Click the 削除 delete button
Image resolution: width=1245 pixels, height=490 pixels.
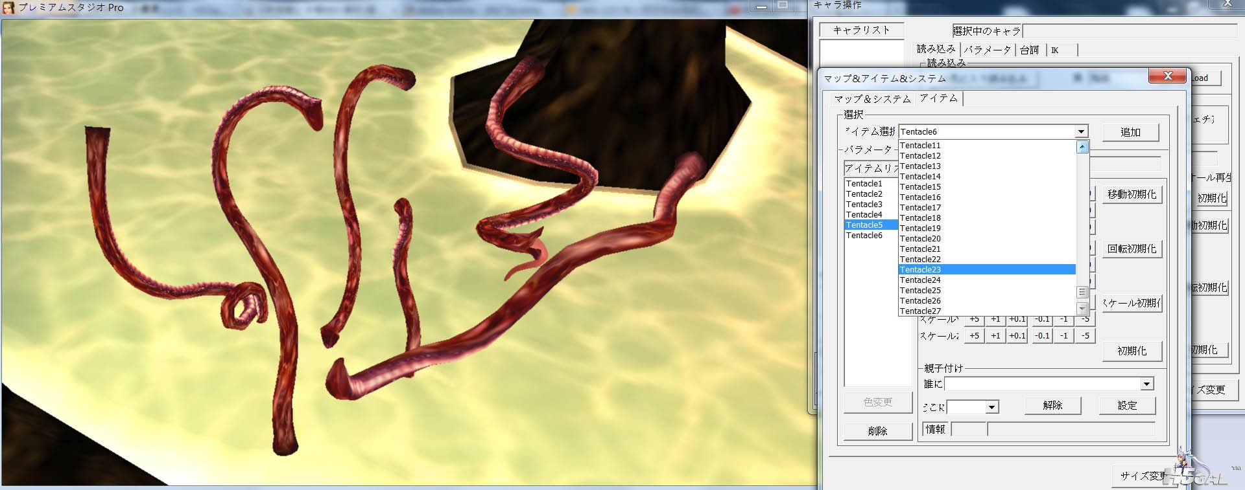tap(878, 431)
